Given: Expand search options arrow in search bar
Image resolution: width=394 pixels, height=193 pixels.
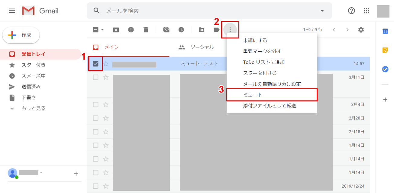Looking at the screenshot, I should point(322,11).
